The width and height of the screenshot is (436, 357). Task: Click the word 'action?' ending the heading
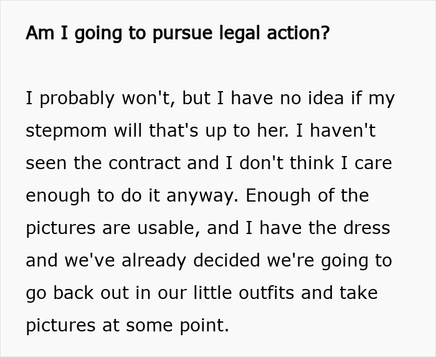[298, 32]
